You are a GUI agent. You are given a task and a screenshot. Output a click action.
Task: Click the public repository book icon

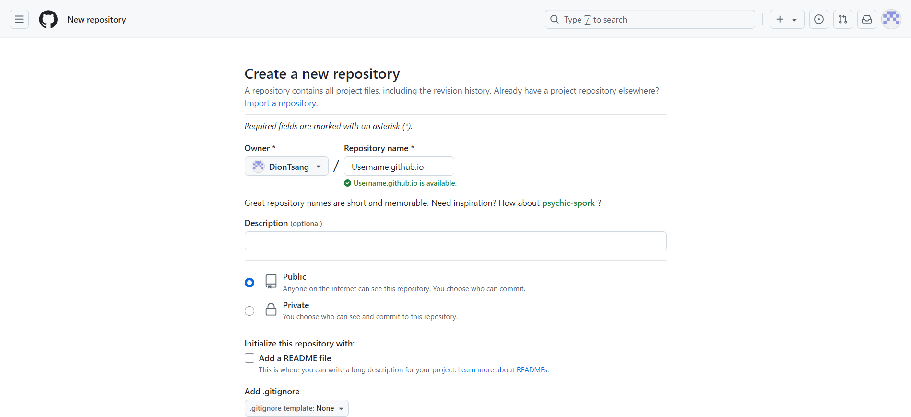pyautogui.click(x=271, y=282)
